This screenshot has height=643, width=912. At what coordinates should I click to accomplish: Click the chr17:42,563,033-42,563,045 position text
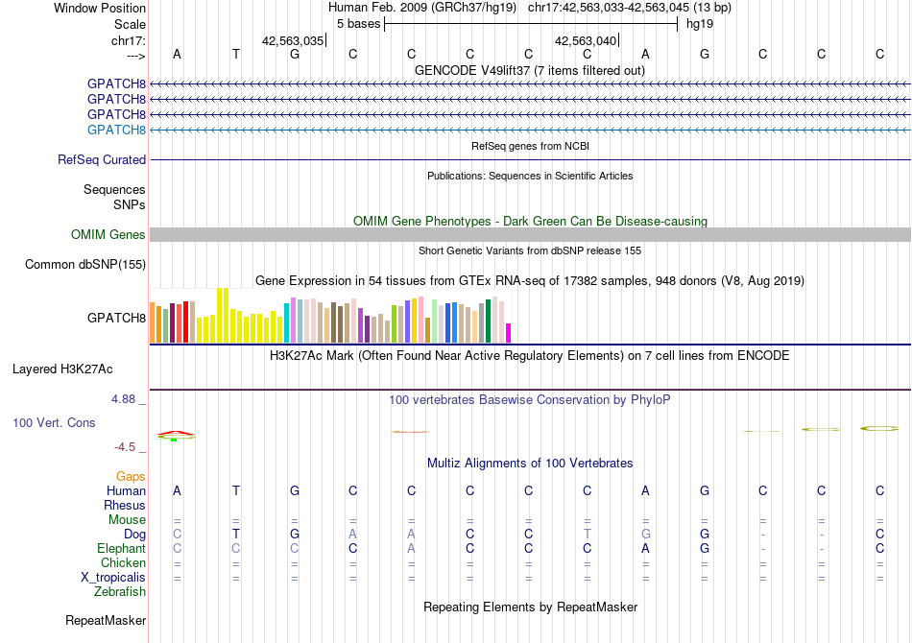pyautogui.click(x=609, y=8)
